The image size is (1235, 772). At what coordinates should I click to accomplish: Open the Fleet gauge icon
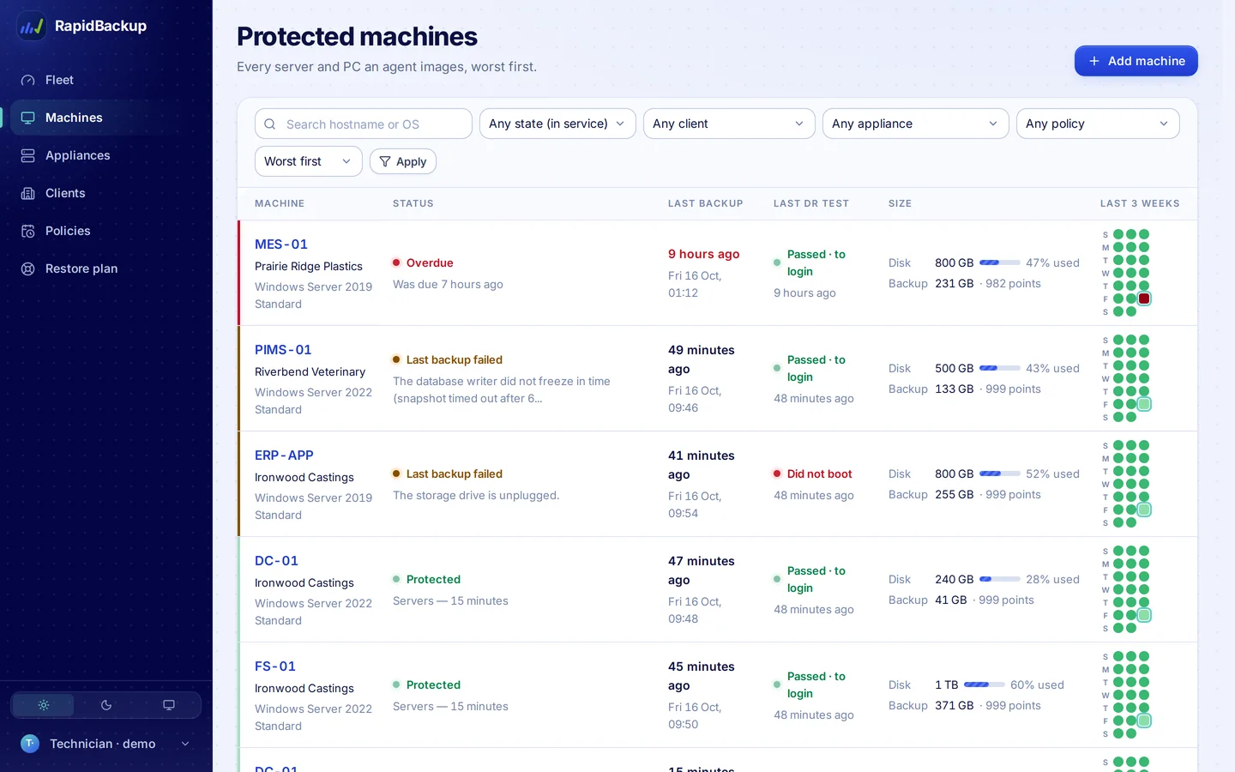pyautogui.click(x=28, y=80)
